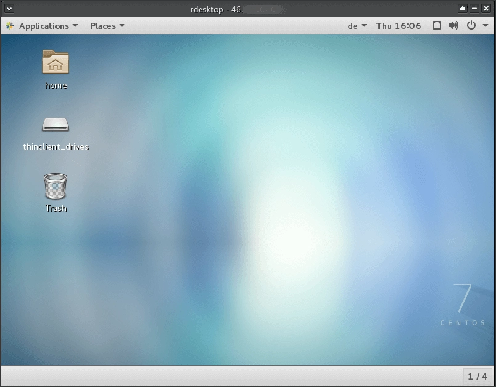Select the thinclient_drives drive icon
The width and height of the screenshot is (496, 387).
pyautogui.click(x=55, y=124)
